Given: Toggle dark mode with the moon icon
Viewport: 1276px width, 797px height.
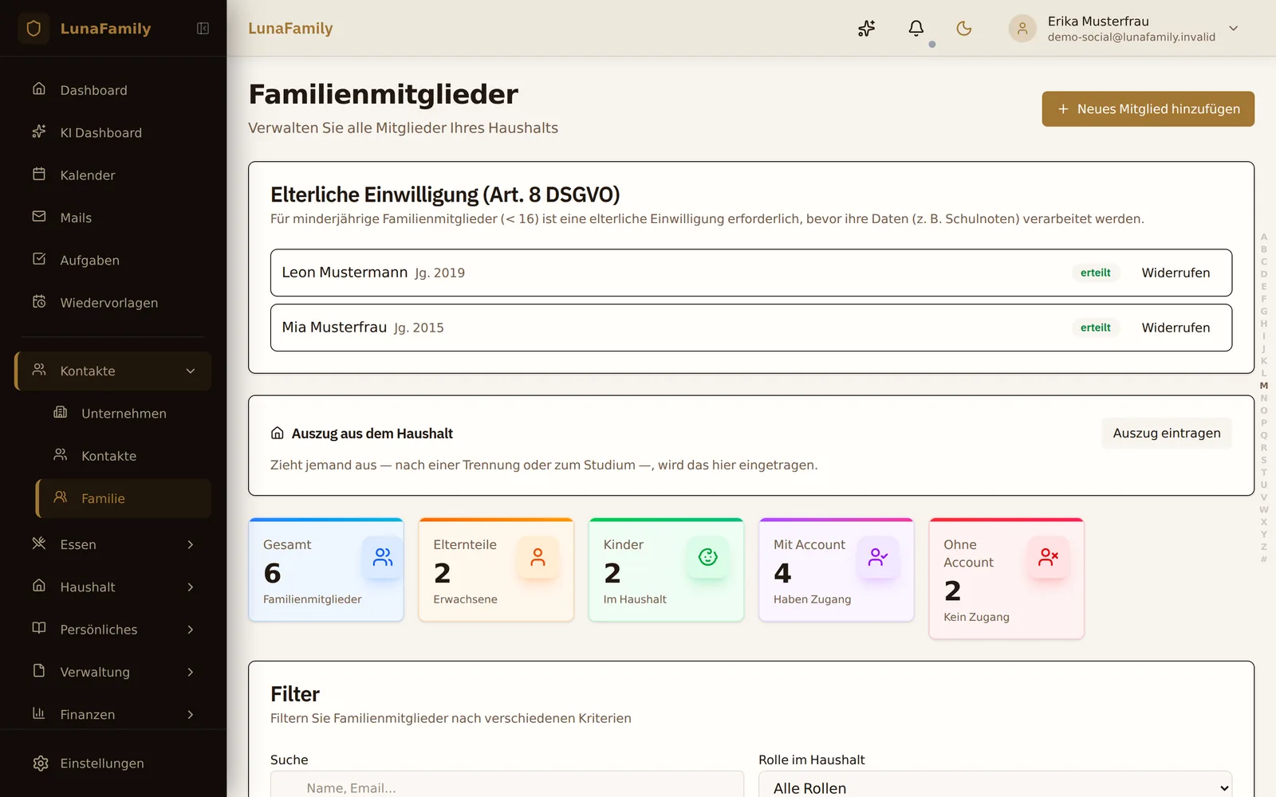Looking at the screenshot, I should tap(964, 29).
